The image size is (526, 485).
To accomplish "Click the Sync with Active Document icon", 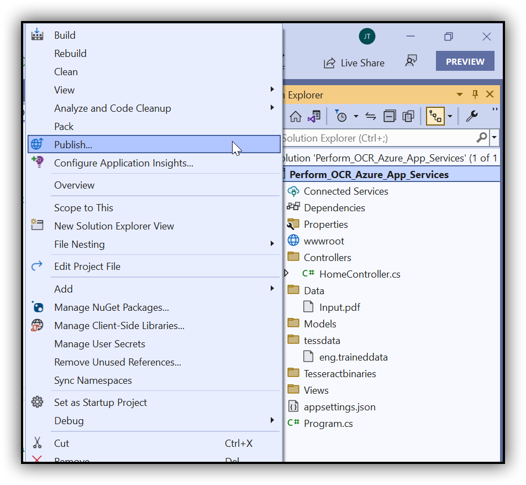I will pyautogui.click(x=370, y=116).
